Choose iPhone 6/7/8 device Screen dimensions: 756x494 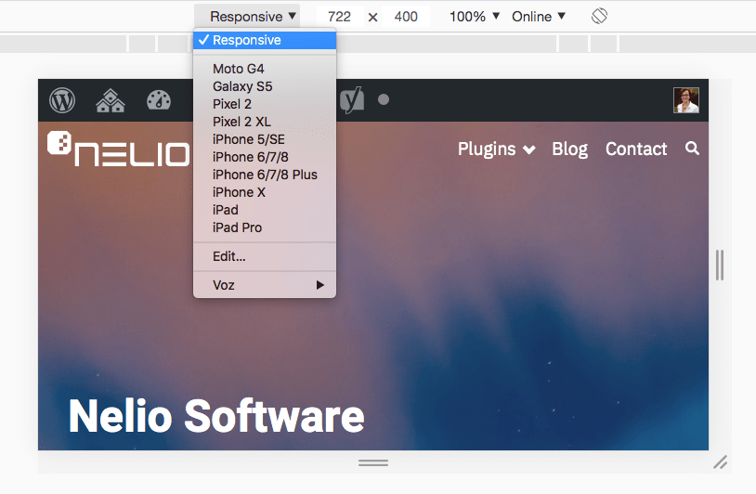pyautogui.click(x=264, y=157)
